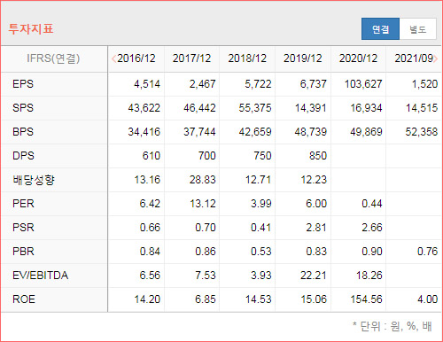The height and width of the screenshot is (342, 443).
Task: Click PSR value 0.66
Action: click(150, 228)
